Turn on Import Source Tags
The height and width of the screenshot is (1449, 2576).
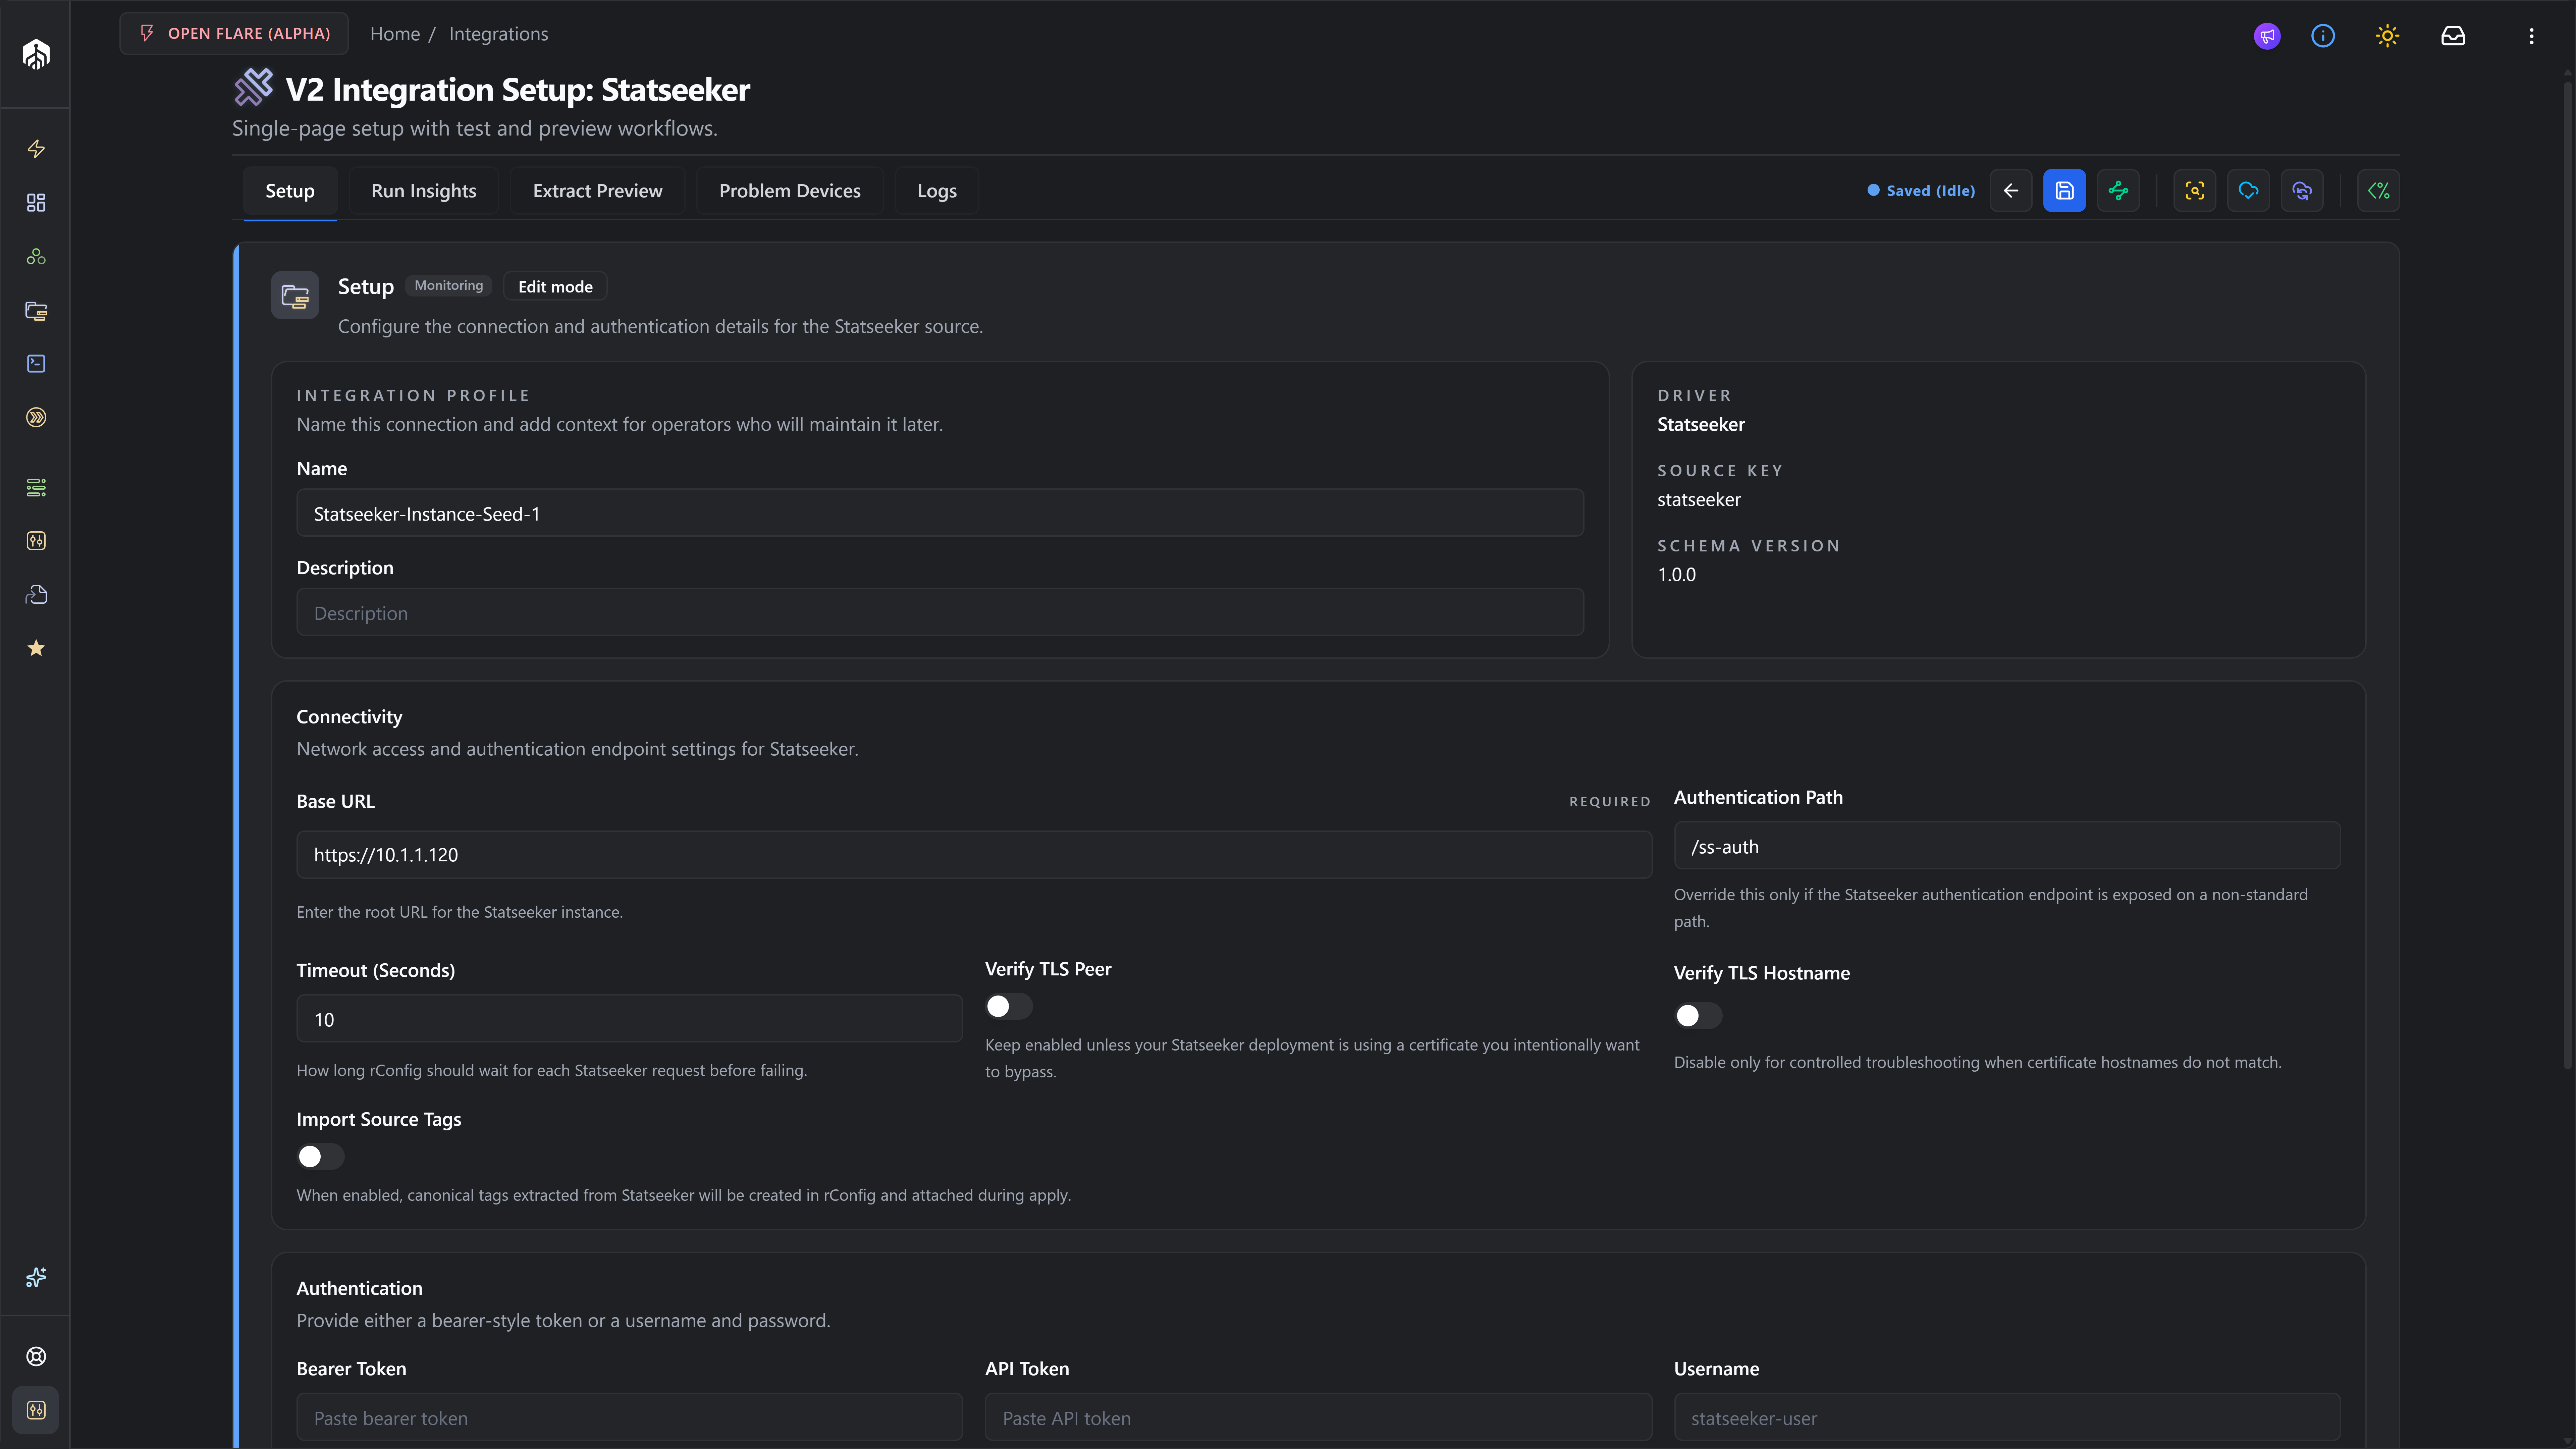click(x=319, y=1156)
